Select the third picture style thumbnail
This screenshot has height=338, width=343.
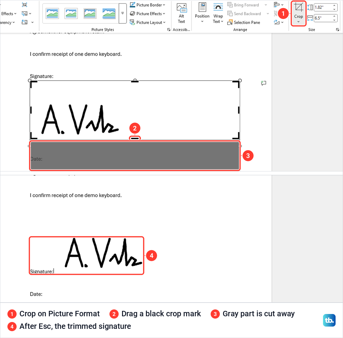[90, 13]
